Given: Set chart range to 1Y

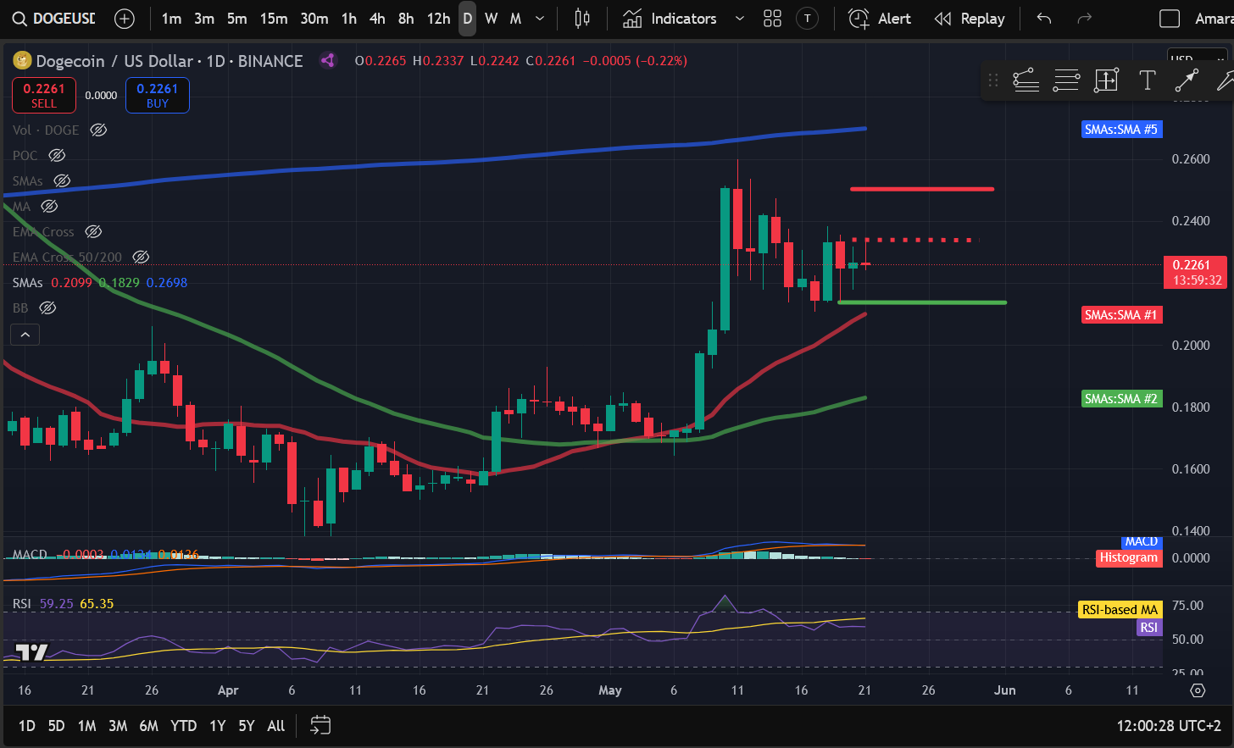Looking at the screenshot, I should (x=218, y=725).
